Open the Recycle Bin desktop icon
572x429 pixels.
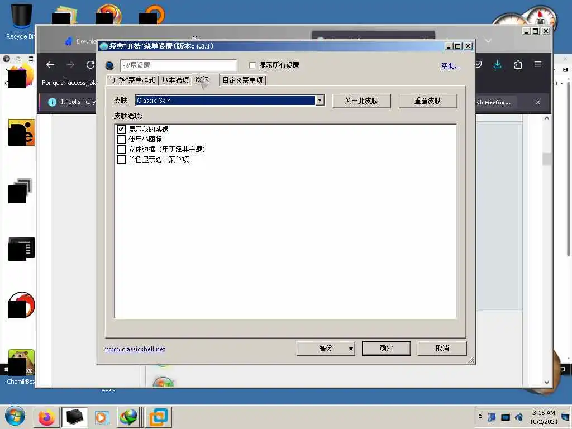click(21, 21)
